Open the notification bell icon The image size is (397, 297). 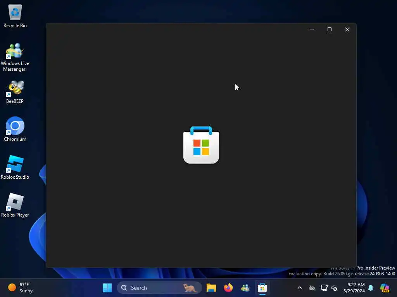(371, 288)
